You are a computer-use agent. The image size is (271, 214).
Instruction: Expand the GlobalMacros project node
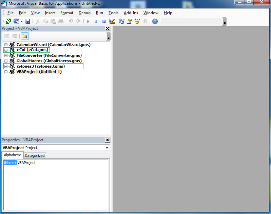[x=6, y=61]
